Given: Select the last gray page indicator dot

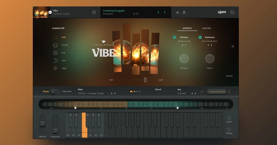Looking at the screenshot, I should pos(140,91).
